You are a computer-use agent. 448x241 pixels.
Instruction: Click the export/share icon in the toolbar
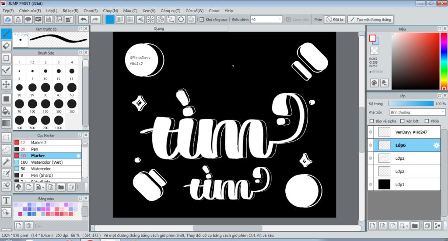pyautogui.click(x=18, y=19)
